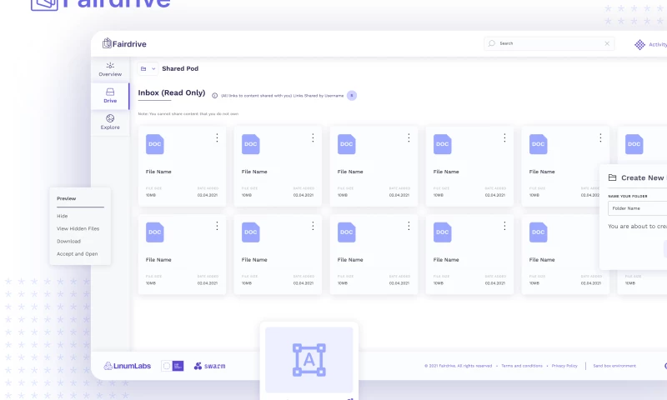This screenshot has width=667, height=400.
Task: Choose Hide in the floating context menu
Action: click(62, 216)
